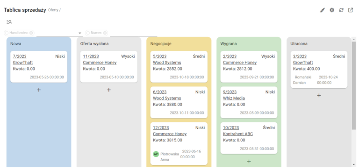Open Kontrahent ABC contractor link
This screenshot has height=168, width=359.
pyautogui.click(x=238, y=134)
